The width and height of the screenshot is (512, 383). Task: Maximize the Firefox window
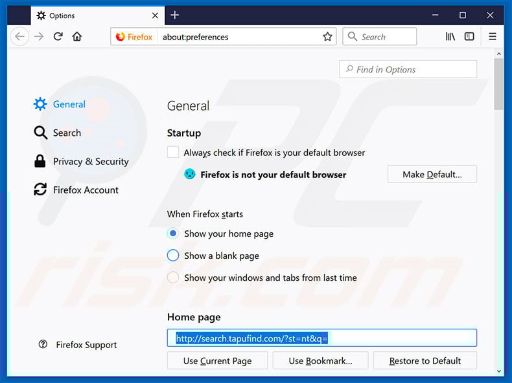click(x=462, y=15)
